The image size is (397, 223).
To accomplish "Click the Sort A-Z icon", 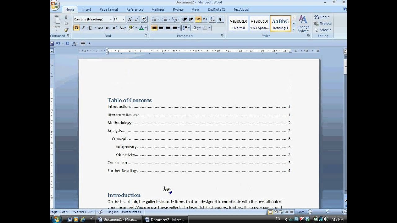I will point(212,19).
